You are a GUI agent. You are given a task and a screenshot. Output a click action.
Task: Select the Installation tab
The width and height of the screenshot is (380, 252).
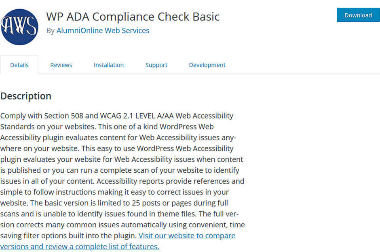[109, 65]
